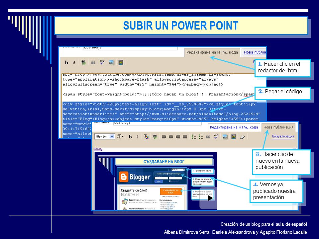
Task: Click 'href="http://www.slideshare.net/albenitasol/blog-2524544"' in selected code
Action: point(190,114)
